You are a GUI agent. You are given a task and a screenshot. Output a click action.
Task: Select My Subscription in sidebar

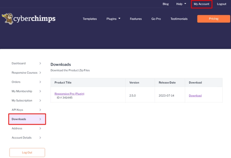coord(22,100)
